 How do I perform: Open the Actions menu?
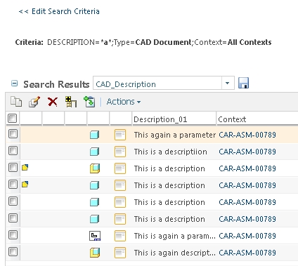tap(124, 102)
